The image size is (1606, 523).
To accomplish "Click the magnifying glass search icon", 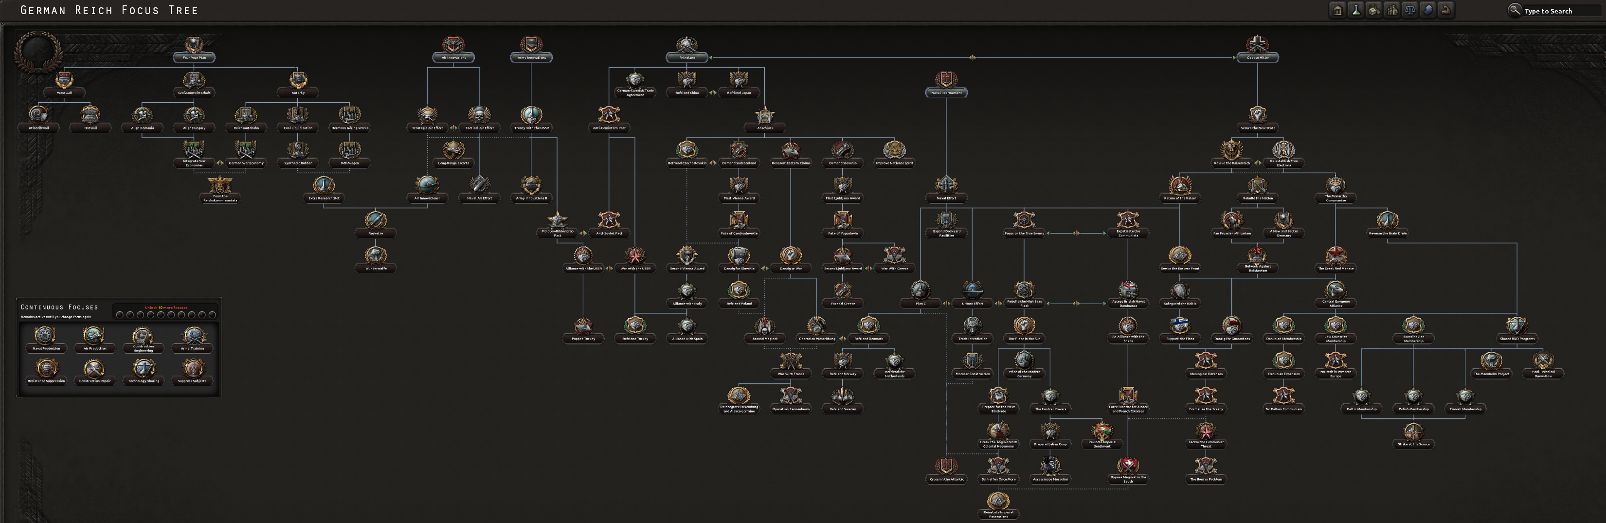I will 1515,11.
